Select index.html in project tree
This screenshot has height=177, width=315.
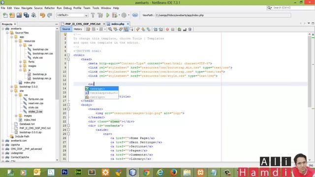[30, 120]
